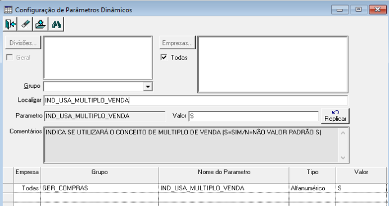Click the Comentários scrollbar down arrow
Screen dimensions: 389x206
pos(343,158)
